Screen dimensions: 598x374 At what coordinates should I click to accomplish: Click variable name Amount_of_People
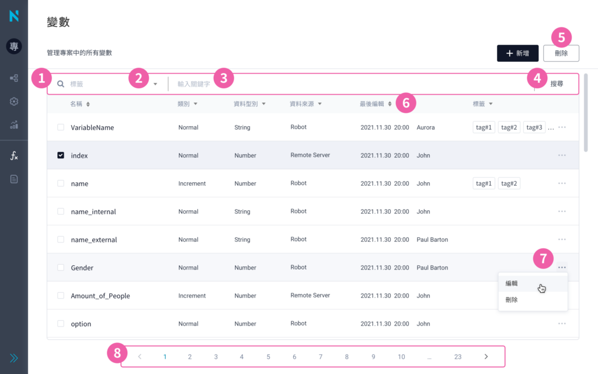pyautogui.click(x=100, y=296)
